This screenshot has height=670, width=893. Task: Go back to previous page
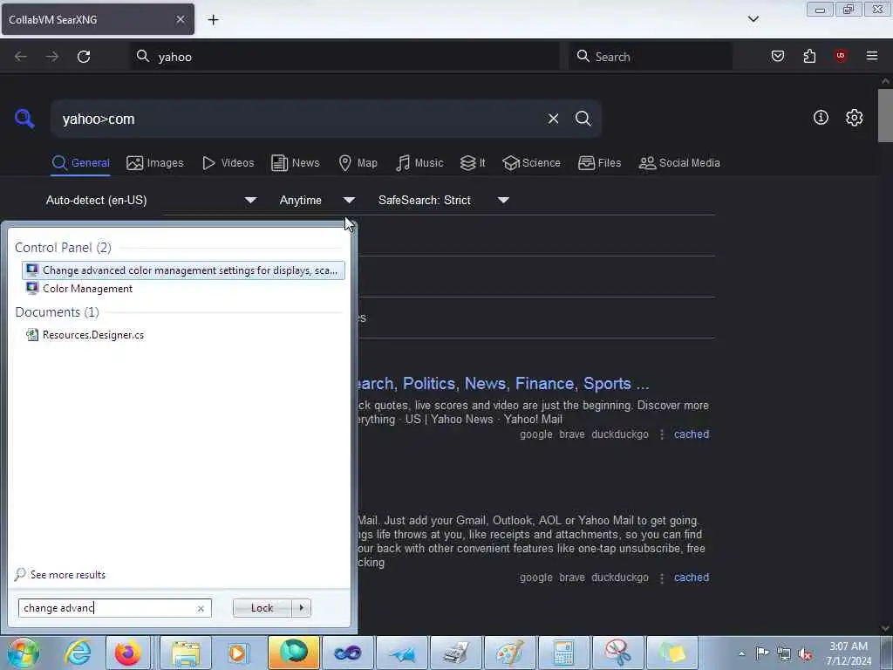click(21, 57)
